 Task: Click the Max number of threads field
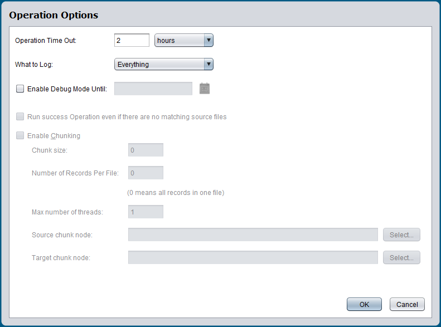(146, 212)
